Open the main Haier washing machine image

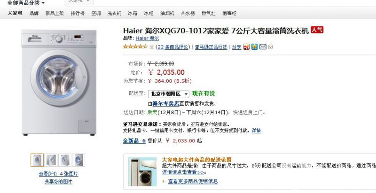click(59, 83)
